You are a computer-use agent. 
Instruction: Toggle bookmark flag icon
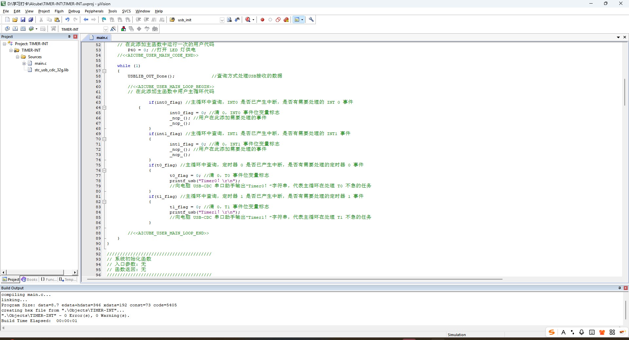104,20
